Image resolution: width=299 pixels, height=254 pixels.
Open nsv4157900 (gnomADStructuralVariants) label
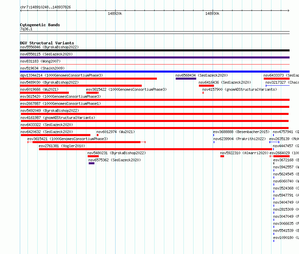[x=240, y=89]
